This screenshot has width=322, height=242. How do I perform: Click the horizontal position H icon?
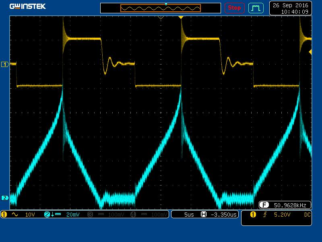click(204, 215)
